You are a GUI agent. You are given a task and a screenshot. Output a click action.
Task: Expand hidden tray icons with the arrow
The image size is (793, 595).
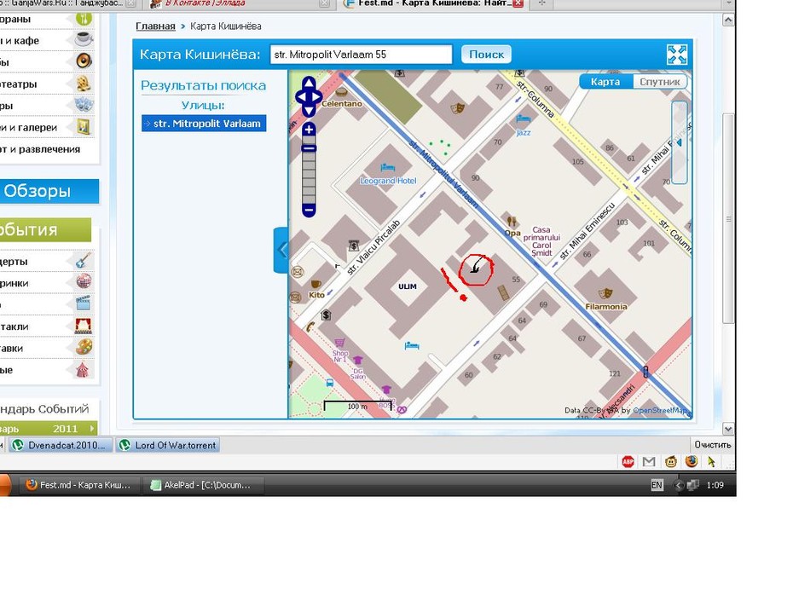678,485
